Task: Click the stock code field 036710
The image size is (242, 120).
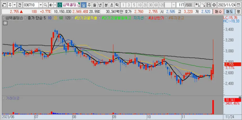Action: [31, 5]
